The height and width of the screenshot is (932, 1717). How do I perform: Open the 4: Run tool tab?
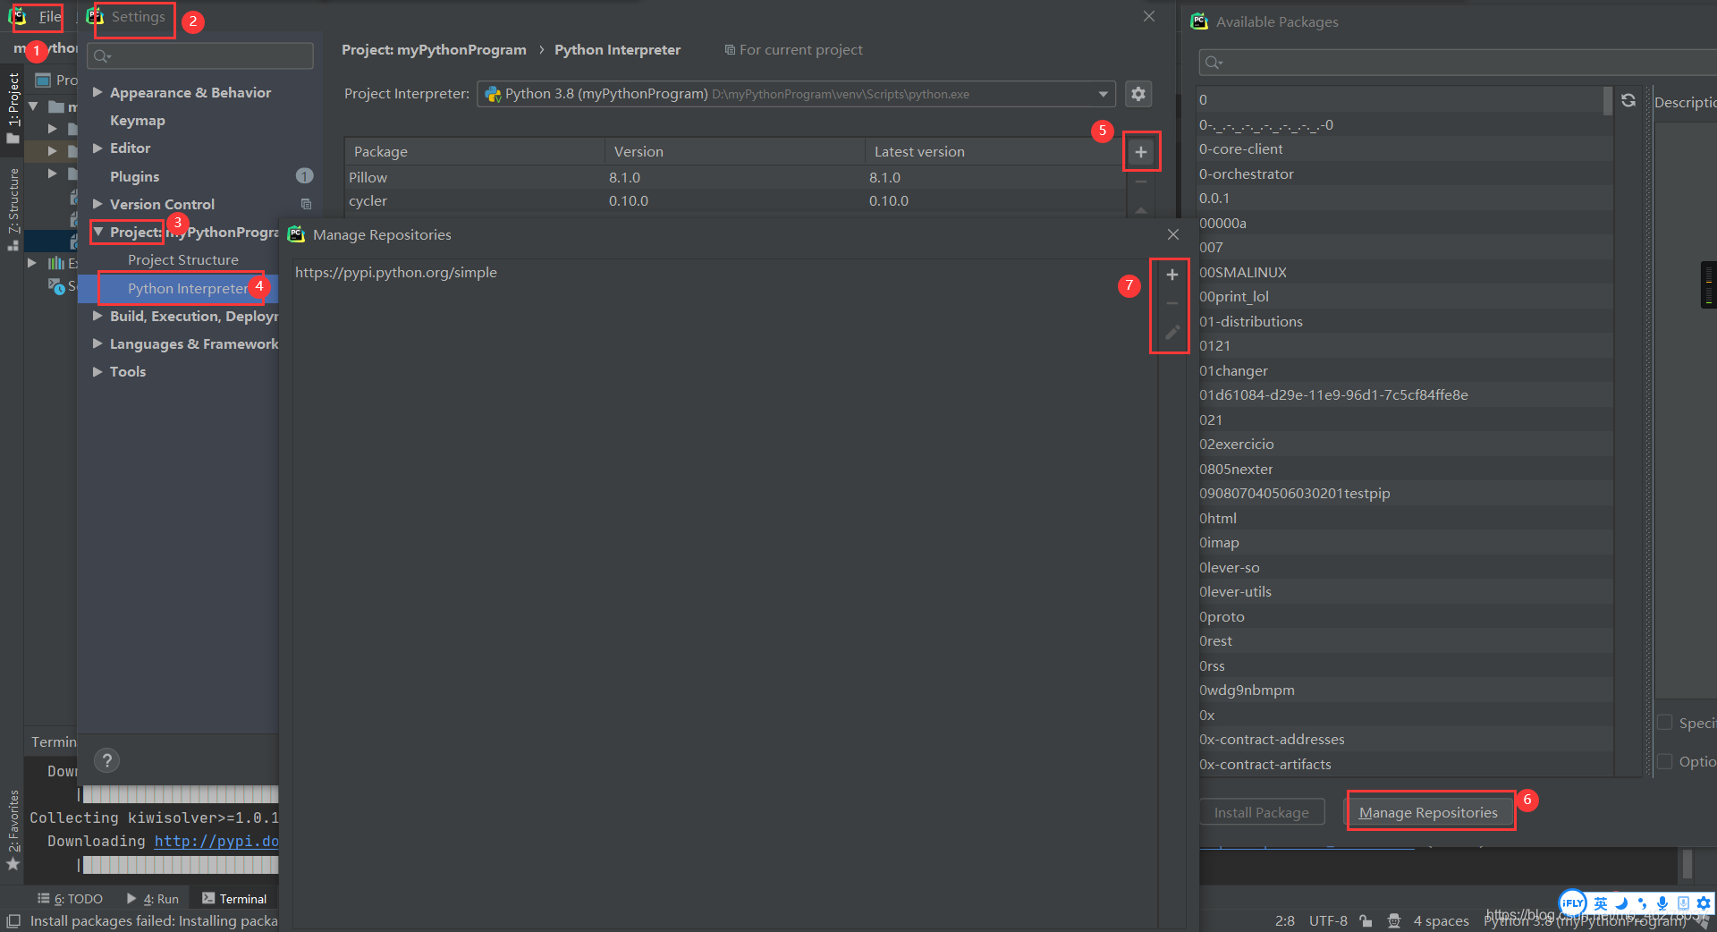click(153, 899)
